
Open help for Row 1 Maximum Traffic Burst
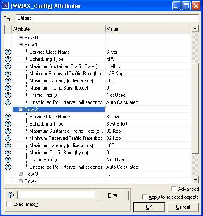[8, 88]
